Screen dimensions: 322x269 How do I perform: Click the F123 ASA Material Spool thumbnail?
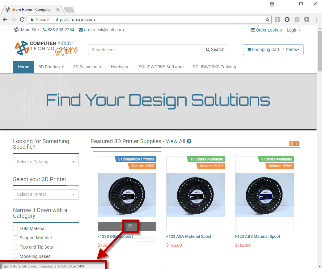point(196,195)
